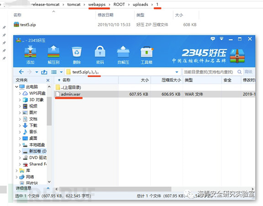
Task: Open the address path dropdown arrow
Action: click(177, 72)
